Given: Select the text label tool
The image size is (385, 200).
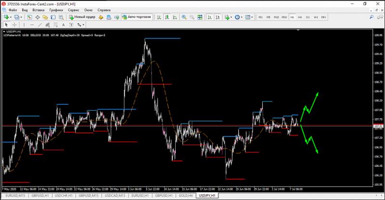Looking at the screenshot, I should click(x=71, y=25).
